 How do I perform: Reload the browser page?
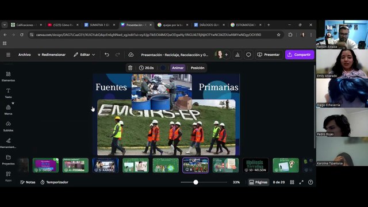[22, 34]
